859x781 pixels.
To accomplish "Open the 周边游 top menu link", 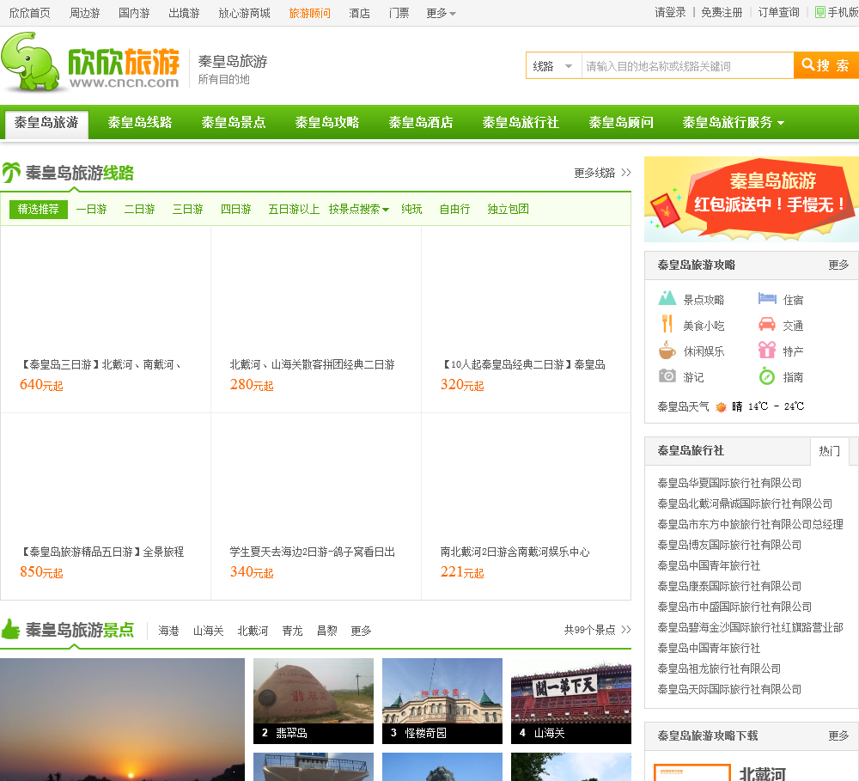I will coord(85,13).
